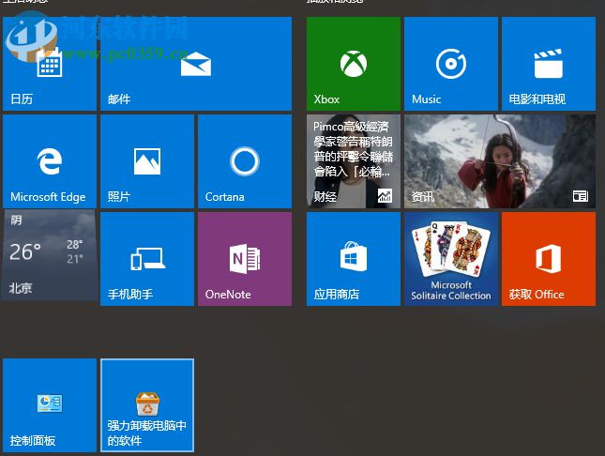Click the 26° temperature on weather tile
The height and width of the screenshot is (456, 605).
click(x=25, y=251)
